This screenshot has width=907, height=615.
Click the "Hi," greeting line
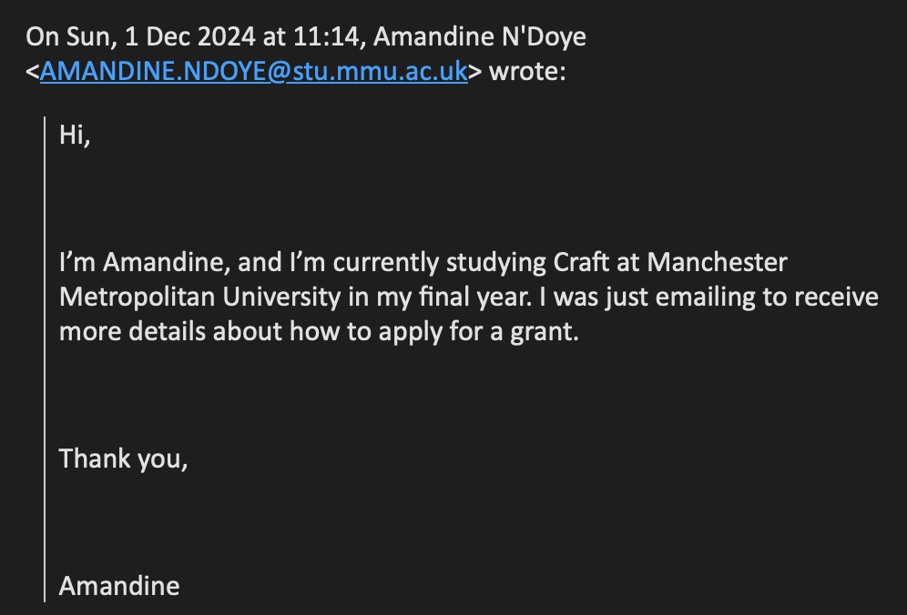point(76,136)
